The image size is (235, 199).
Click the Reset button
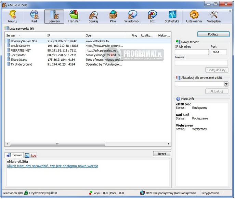[162, 154]
